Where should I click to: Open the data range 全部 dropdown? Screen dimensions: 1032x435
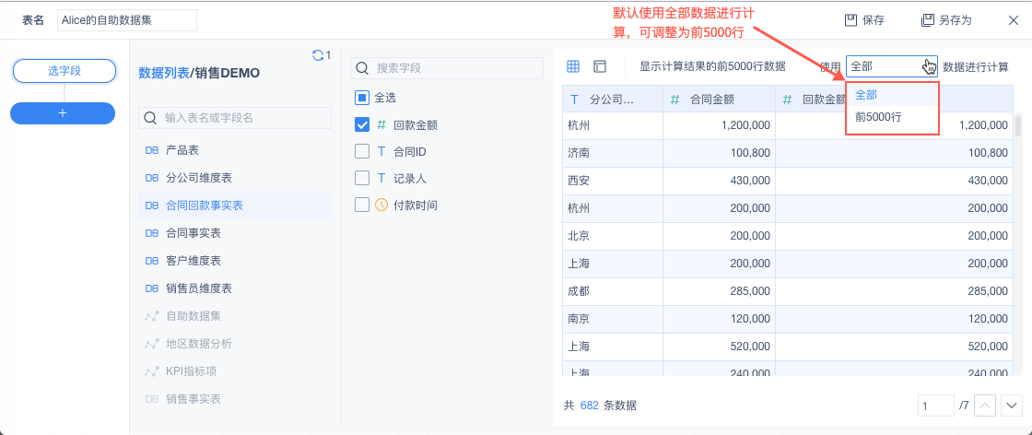(891, 66)
